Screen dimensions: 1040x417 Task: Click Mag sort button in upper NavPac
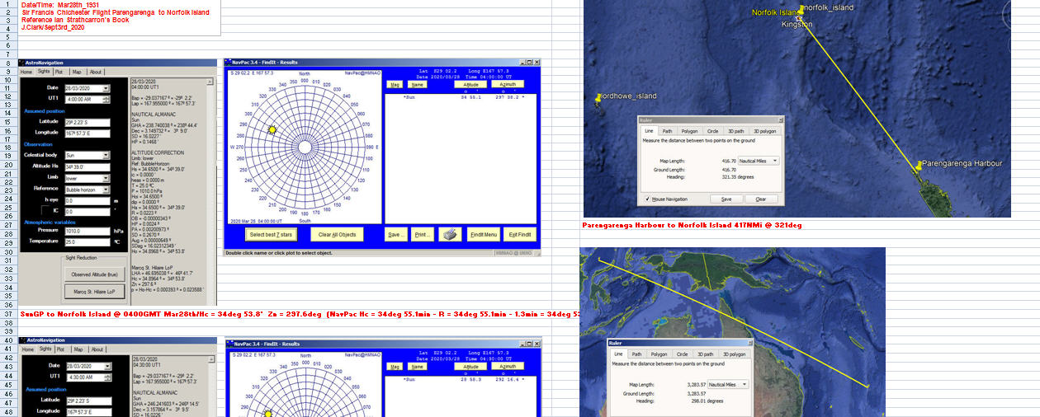(395, 84)
